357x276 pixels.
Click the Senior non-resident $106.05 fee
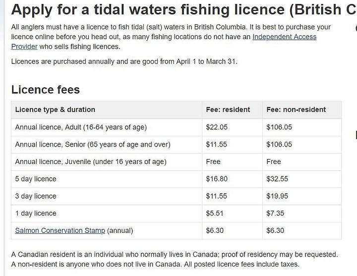pyautogui.click(x=279, y=145)
